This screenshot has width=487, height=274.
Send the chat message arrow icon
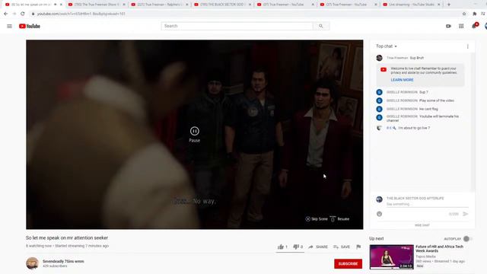coord(465,214)
